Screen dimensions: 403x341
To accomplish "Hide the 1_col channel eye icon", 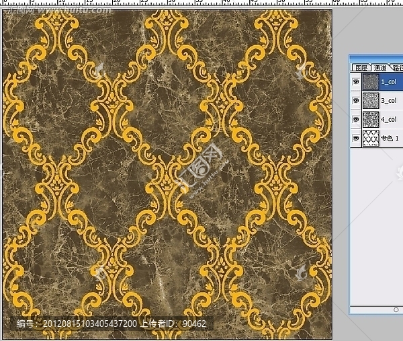I will [x=356, y=82].
